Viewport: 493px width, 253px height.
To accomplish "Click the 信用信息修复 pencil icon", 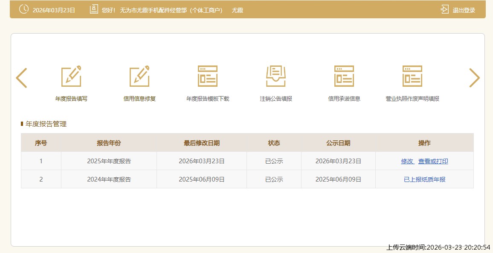I will tap(139, 77).
